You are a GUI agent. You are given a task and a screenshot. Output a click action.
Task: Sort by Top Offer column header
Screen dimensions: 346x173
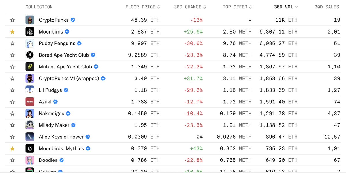click(237, 7)
